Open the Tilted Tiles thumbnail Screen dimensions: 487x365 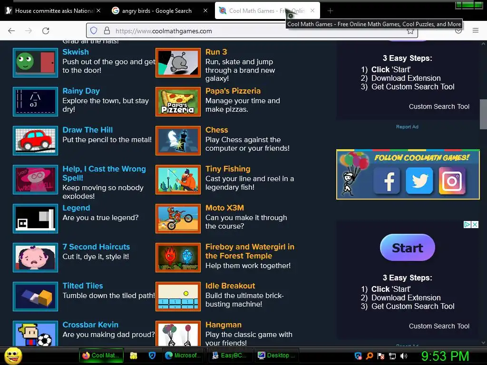35,297
